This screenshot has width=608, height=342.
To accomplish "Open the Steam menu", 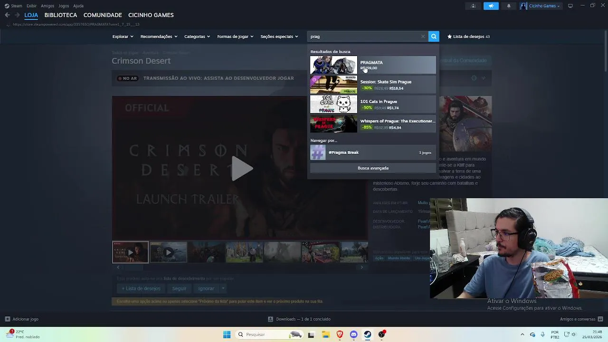I will [x=13, y=6].
